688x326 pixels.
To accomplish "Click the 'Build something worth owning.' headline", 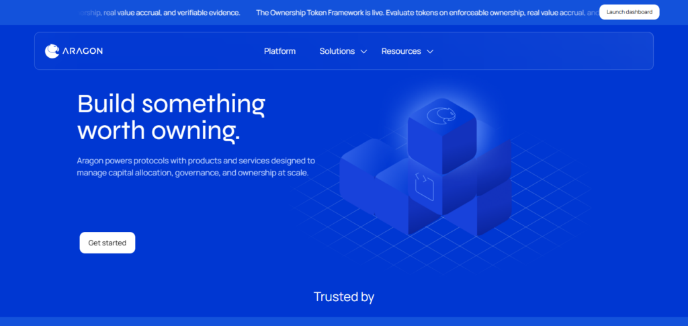I will (171, 117).
